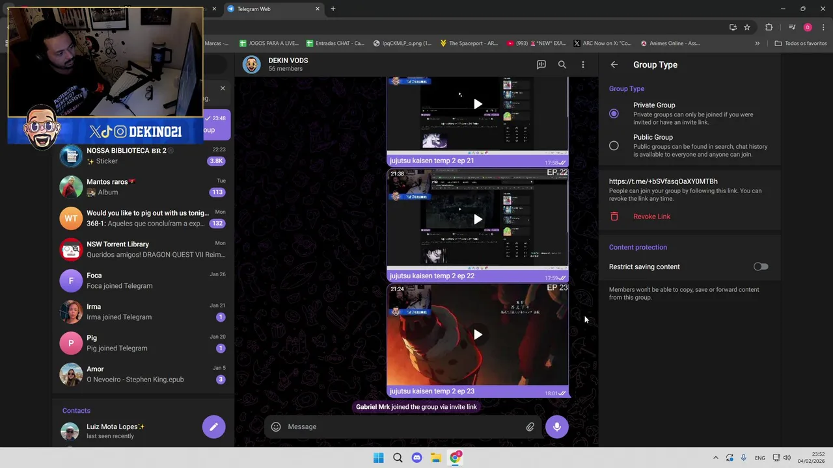The width and height of the screenshot is (833, 468).
Task: Open Chrome's three-dot menu
Action: [822, 27]
